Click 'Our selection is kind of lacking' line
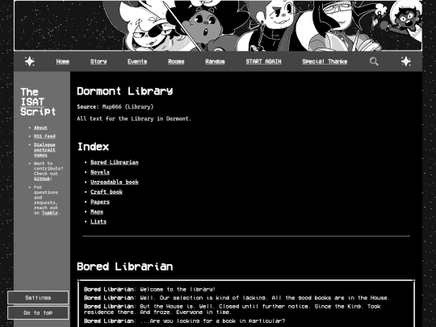Screen dimensions: 436x327 click(237, 298)
